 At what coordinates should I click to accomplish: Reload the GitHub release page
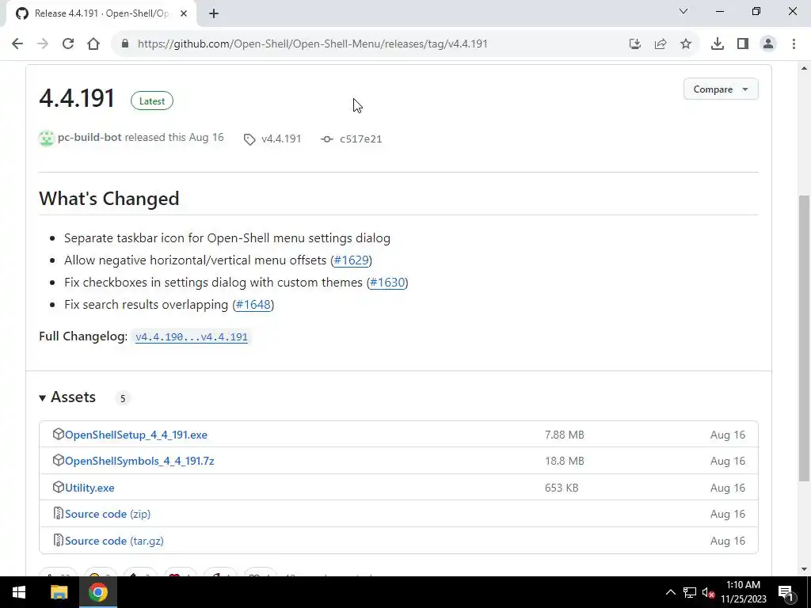68,44
